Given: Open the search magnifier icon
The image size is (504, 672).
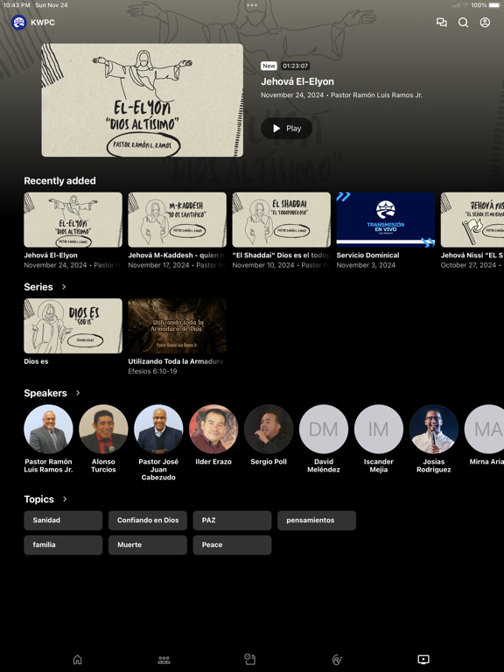Looking at the screenshot, I should (463, 22).
